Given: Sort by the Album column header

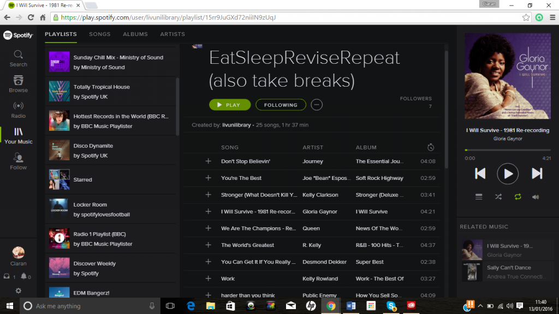Looking at the screenshot, I should coord(366,147).
